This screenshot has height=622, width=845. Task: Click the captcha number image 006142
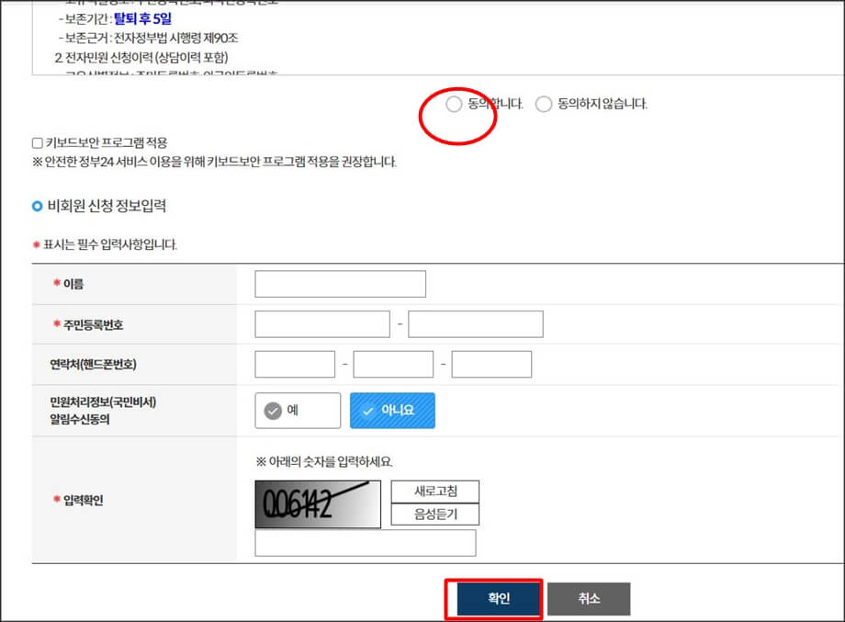tap(317, 503)
